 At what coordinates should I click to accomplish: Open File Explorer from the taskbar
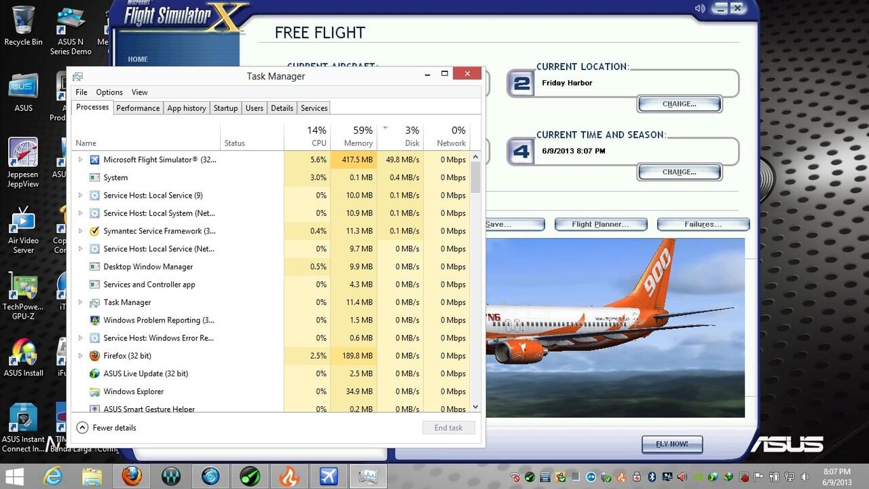click(x=92, y=476)
